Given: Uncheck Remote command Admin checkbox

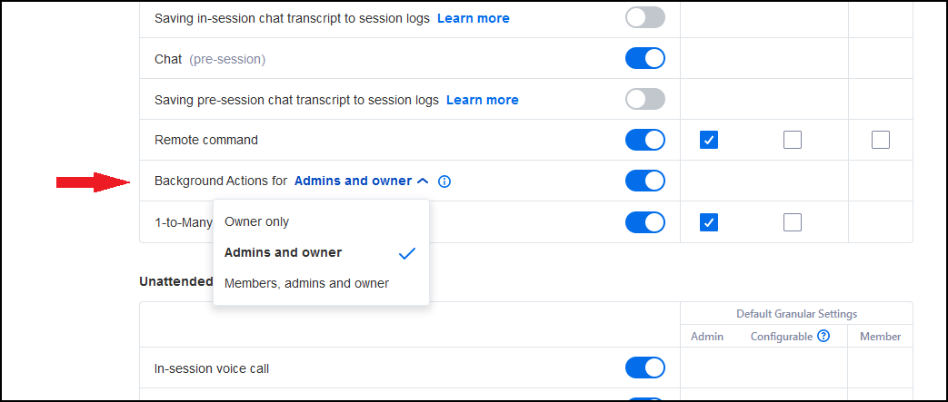Looking at the screenshot, I should pyautogui.click(x=709, y=140).
